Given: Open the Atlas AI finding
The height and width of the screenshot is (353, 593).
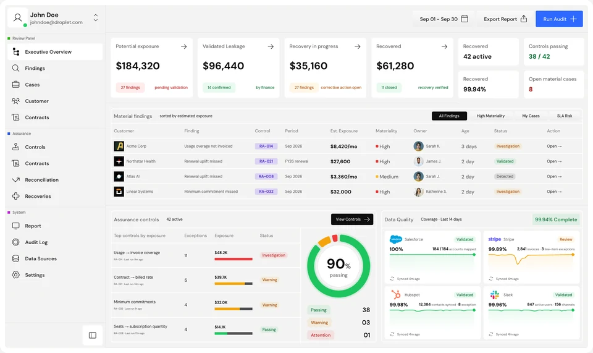Looking at the screenshot, I should [554, 176].
